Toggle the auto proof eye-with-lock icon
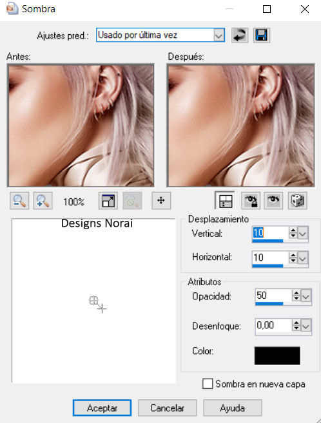 pos(251,201)
